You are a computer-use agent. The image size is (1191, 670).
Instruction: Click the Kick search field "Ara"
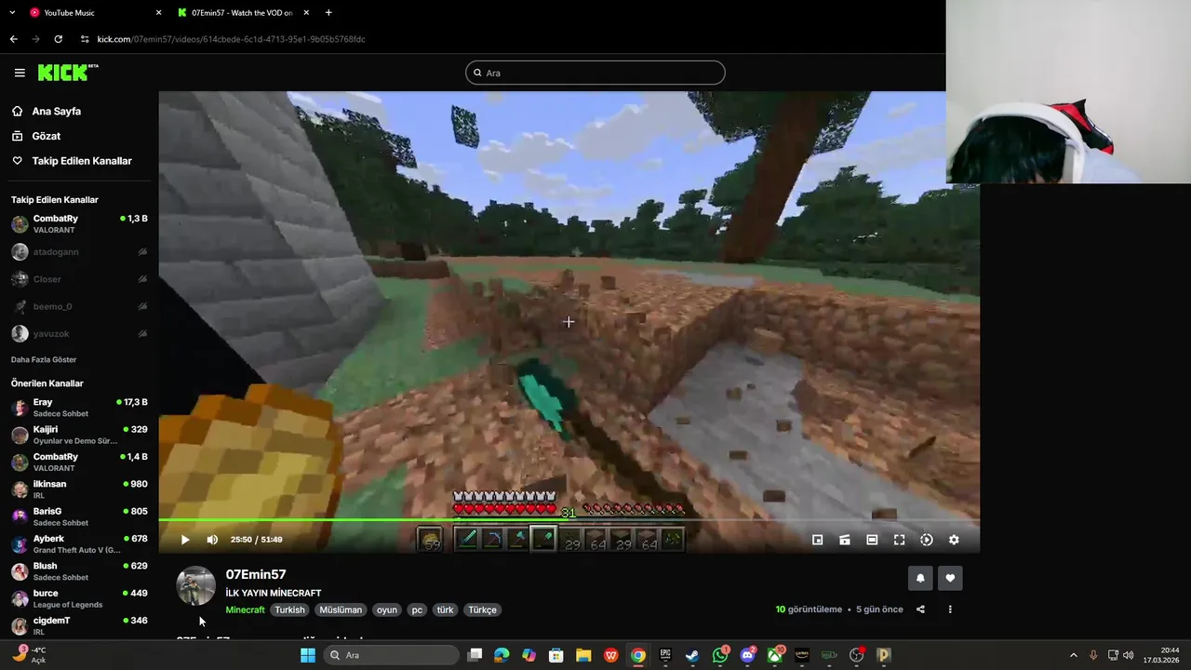[595, 73]
